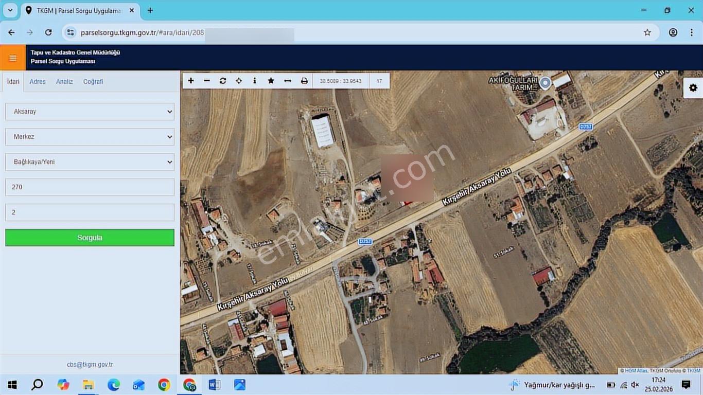The height and width of the screenshot is (395, 703).
Task: Open the Coğrafi tab
Action: [93, 82]
